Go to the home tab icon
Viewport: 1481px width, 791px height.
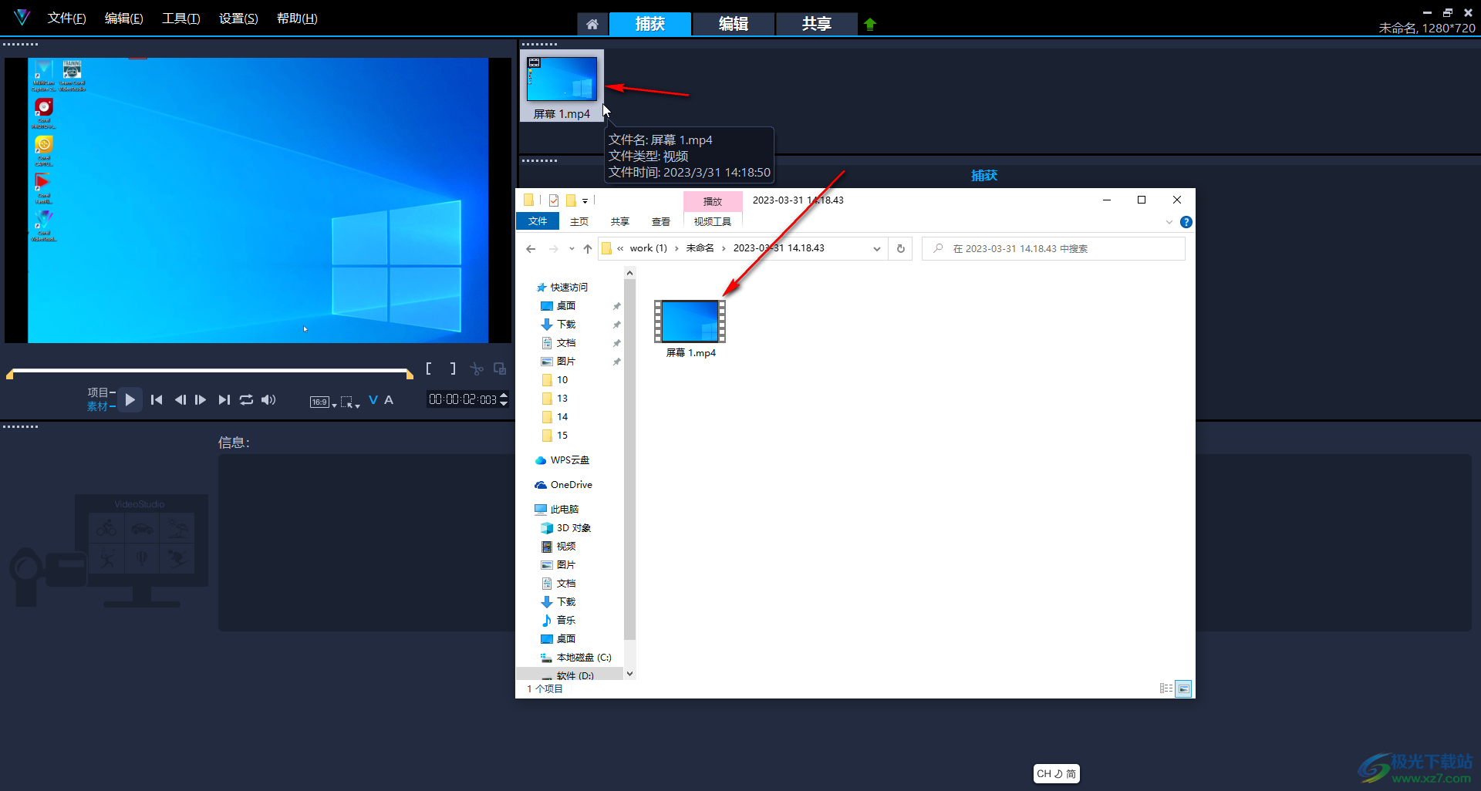592,24
